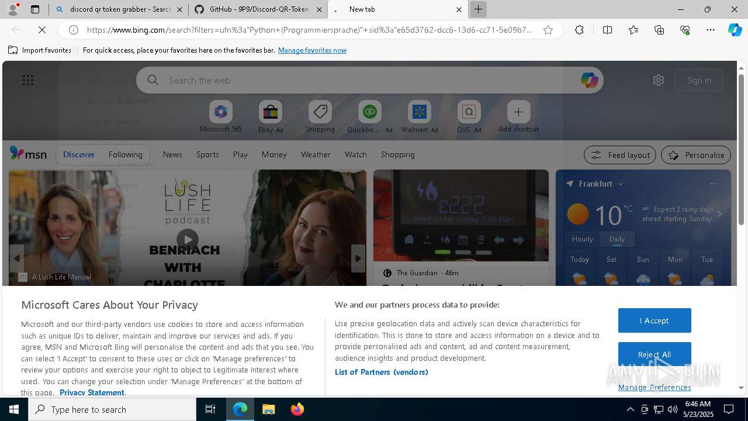Screen dimensions: 748x421
Task: Open Windows Start menu
Action: pos(14,409)
